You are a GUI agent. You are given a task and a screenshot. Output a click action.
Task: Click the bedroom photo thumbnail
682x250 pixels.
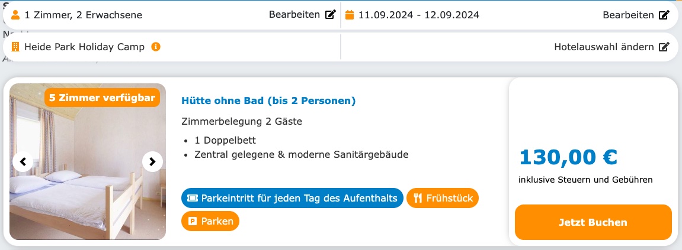pos(87,177)
